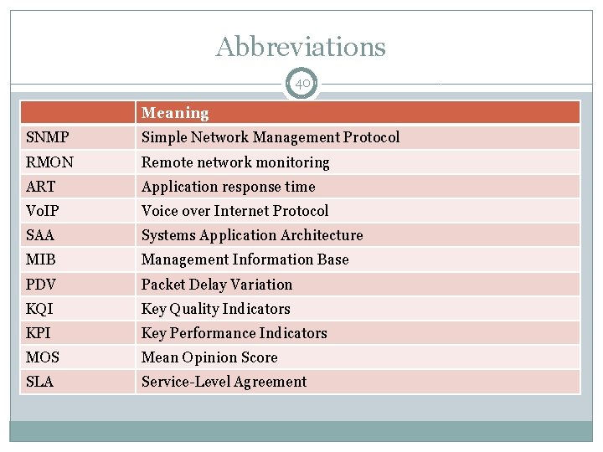Select the Meaning column header
Image resolution: width=603 pixels, height=452 pixels.
(175, 112)
